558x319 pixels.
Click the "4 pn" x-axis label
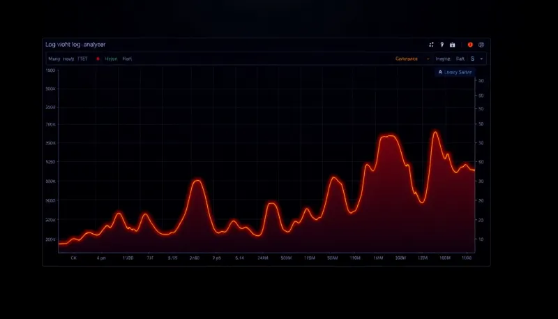[101, 258]
